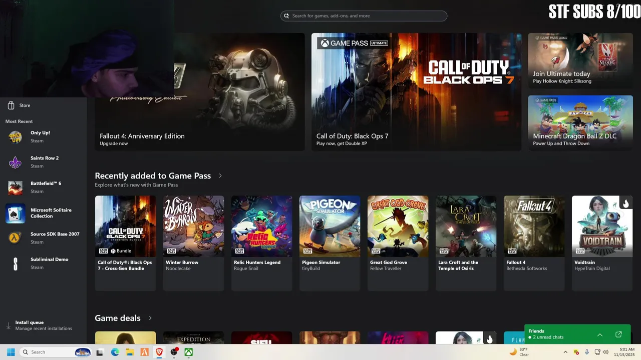Open Windows Start menu
This screenshot has width=641, height=360.
11,352
